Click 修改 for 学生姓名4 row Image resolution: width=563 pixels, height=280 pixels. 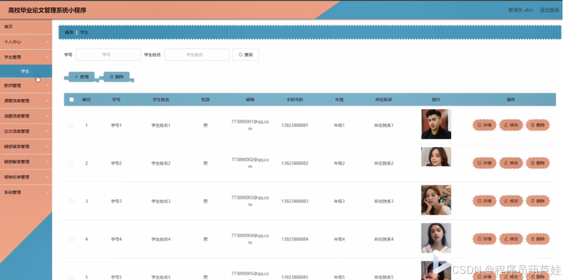tap(511, 239)
